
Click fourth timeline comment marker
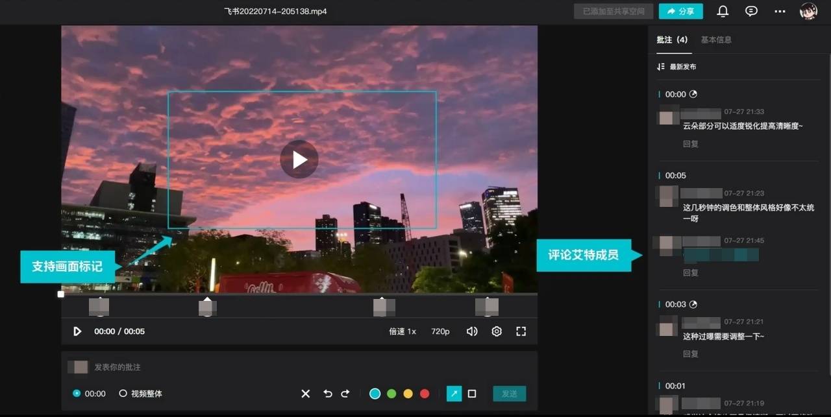pos(487,306)
